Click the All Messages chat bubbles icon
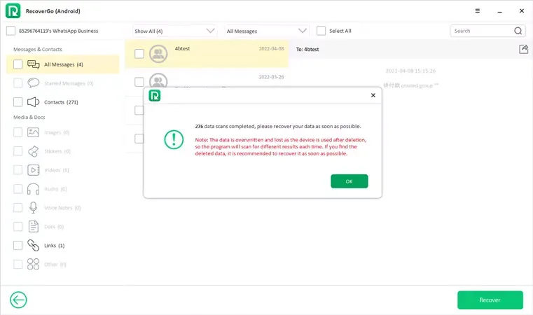Image resolution: width=533 pixels, height=315 pixels. coord(34,64)
